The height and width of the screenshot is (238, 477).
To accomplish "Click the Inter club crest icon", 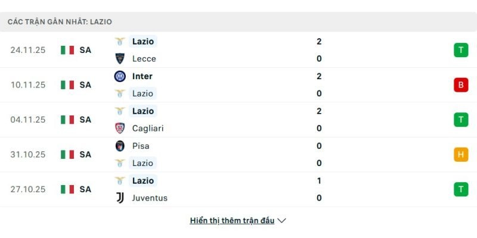I will click(120, 76).
